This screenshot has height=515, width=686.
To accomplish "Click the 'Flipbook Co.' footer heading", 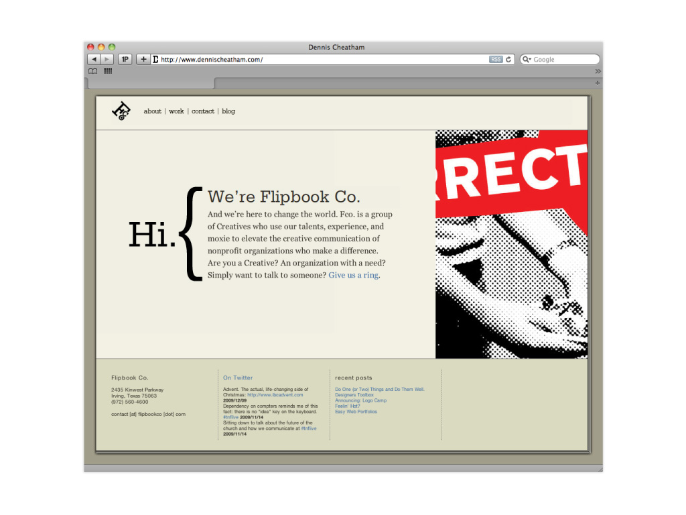I will 130,378.
